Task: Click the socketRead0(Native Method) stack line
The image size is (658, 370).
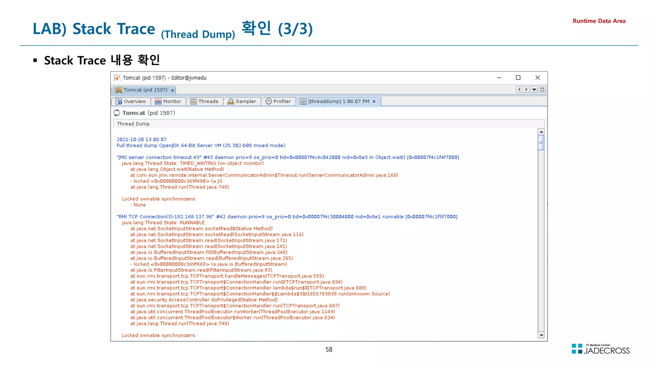Action: click(x=201, y=229)
